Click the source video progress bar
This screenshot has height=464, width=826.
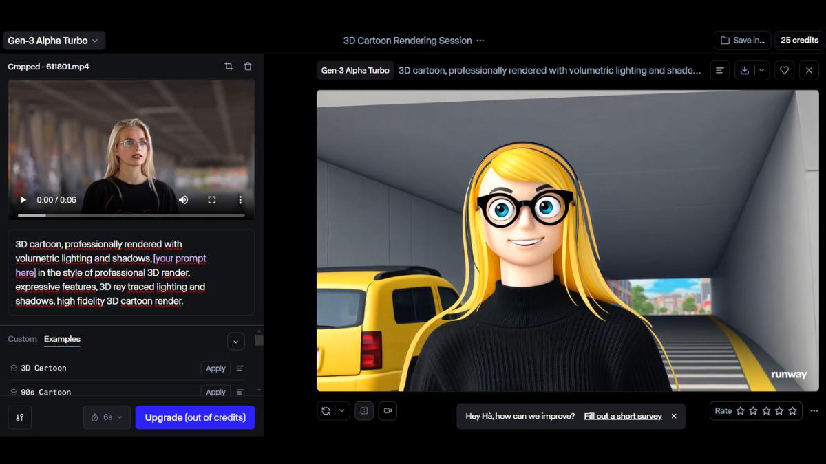click(131, 215)
